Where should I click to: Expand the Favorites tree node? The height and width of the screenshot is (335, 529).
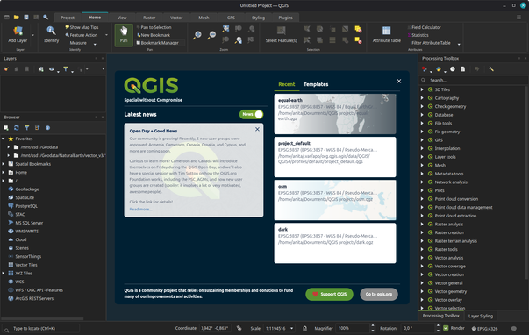[x=4, y=139]
